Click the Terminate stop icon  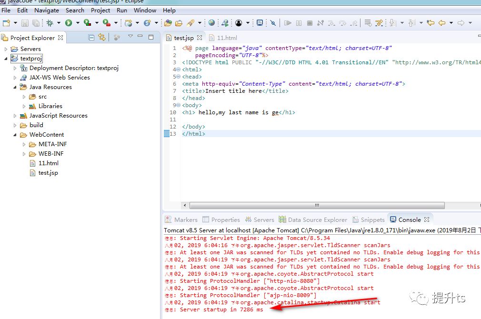310,23
